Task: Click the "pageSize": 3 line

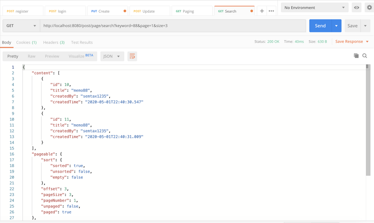Action: [x=57, y=194]
